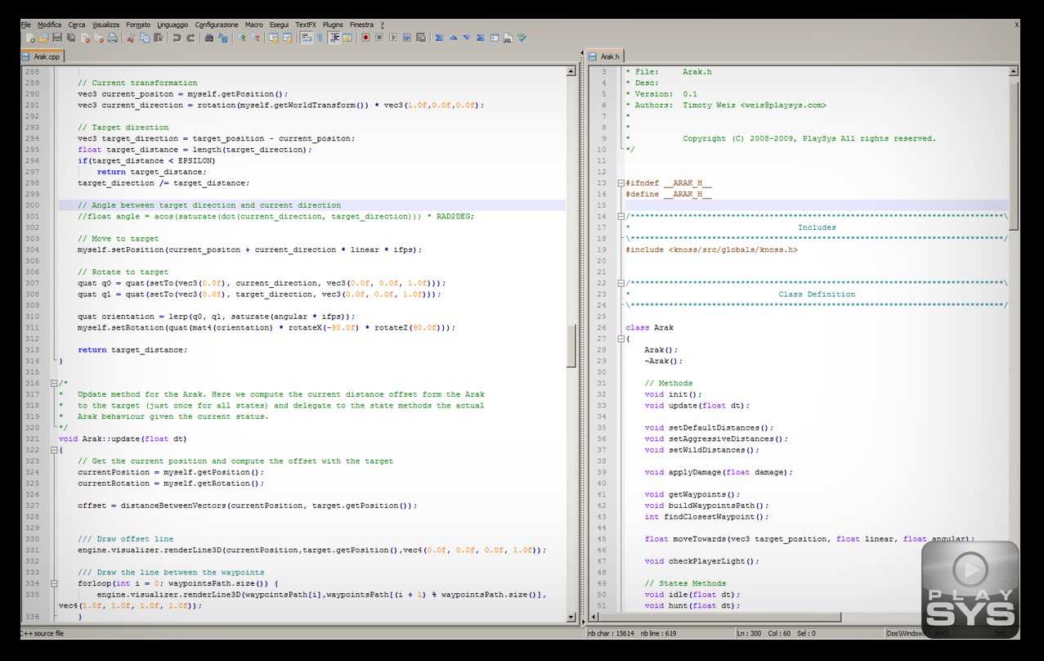
Task: Cut selection with the scissors icon
Action: (x=131, y=38)
